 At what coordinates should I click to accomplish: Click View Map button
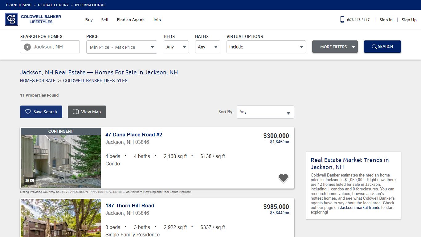[x=87, y=112]
